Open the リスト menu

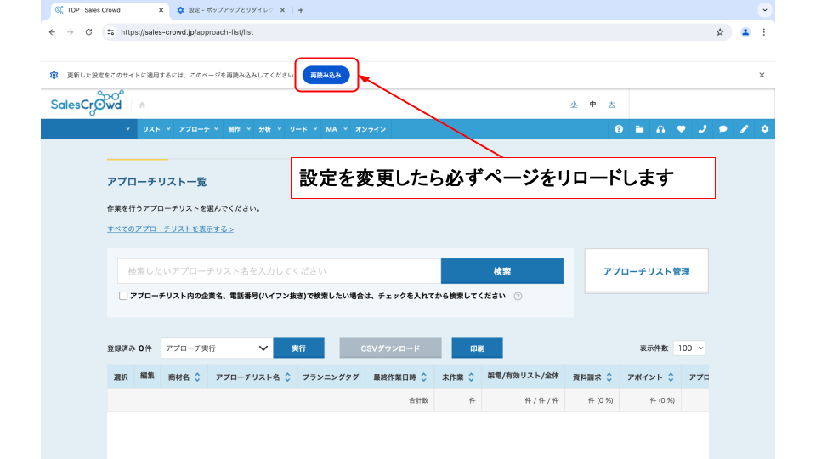point(151,129)
